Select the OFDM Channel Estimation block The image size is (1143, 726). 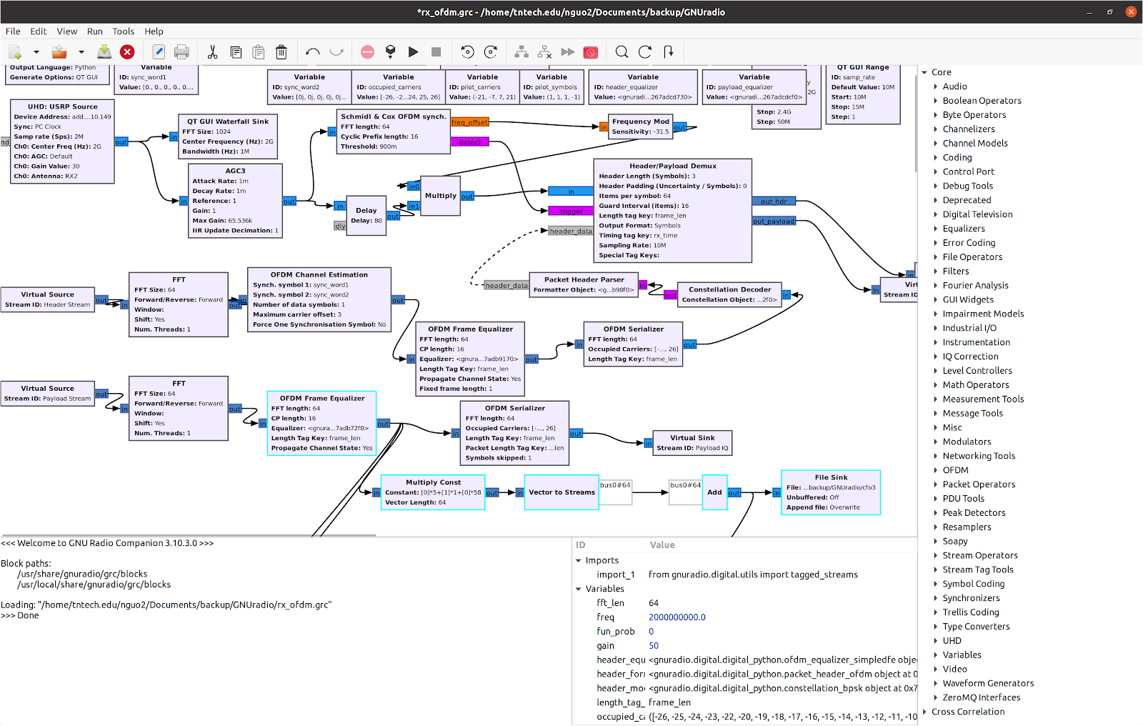tap(319, 300)
